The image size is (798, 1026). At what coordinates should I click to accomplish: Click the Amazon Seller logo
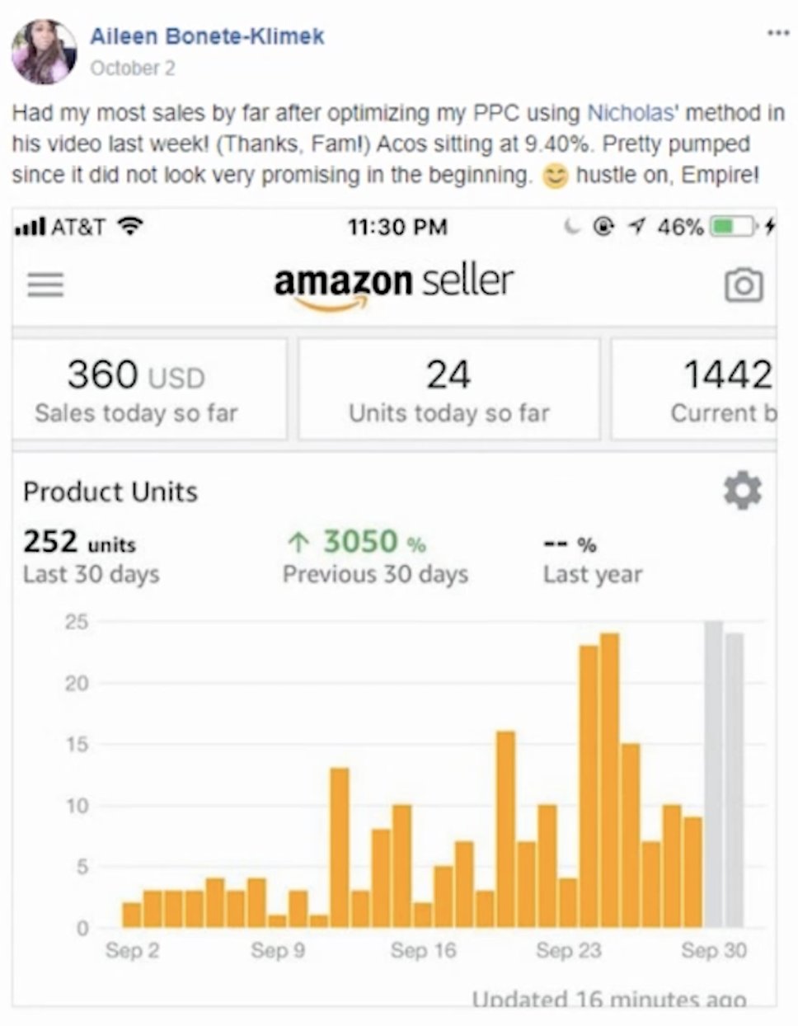click(x=393, y=285)
